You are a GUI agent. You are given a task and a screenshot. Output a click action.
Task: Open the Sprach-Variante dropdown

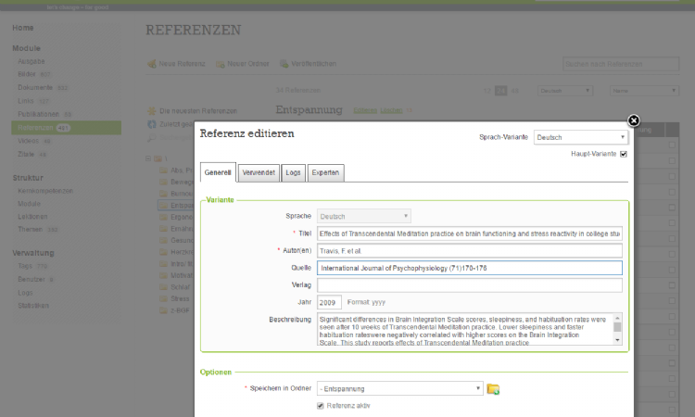581,137
